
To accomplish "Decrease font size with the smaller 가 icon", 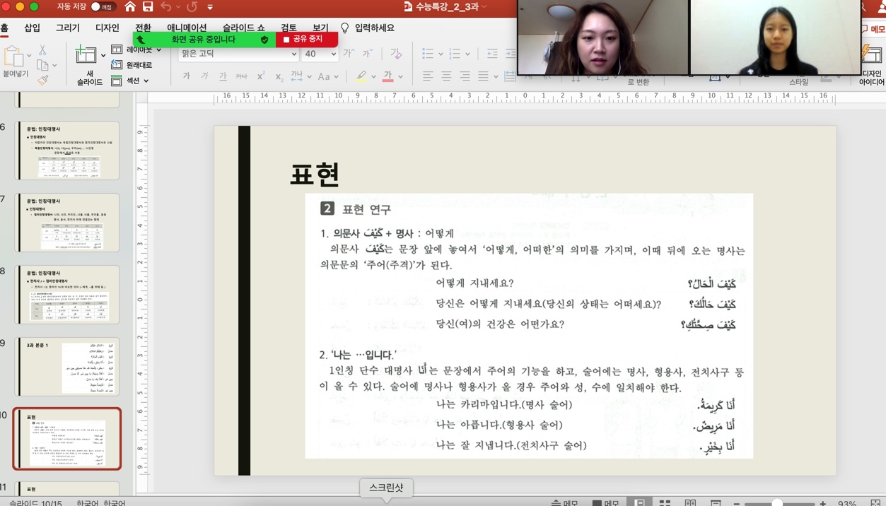I will (x=368, y=54).
